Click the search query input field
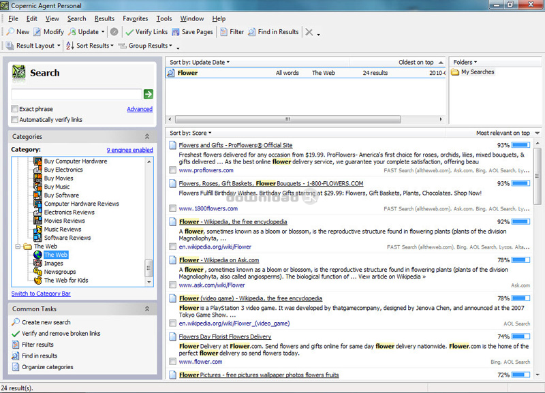Screen dimensions: 545x393 click(76, 94)
